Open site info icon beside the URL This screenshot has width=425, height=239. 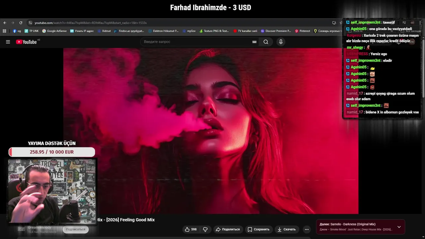[30, 23]
